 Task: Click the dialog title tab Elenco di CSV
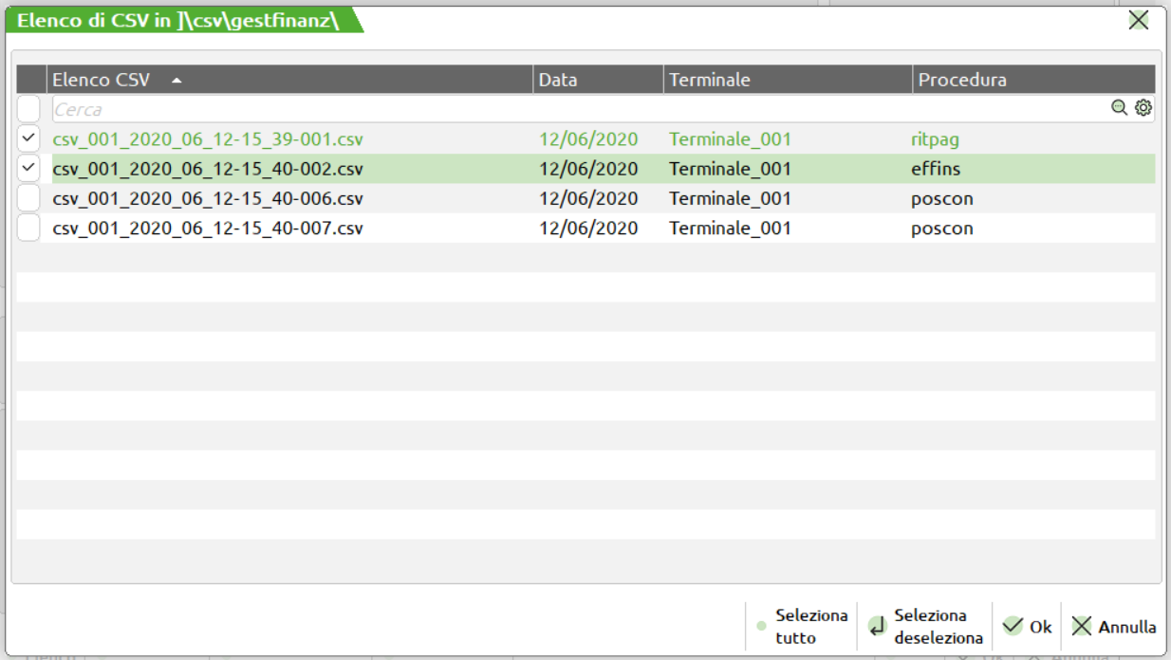point(180,20)
